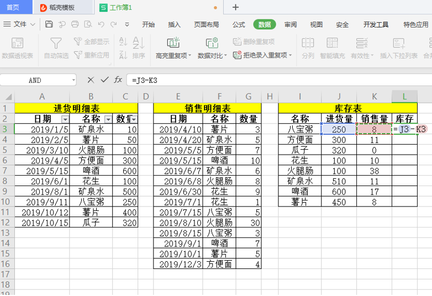Viewport: 432px width, 296px height.
Task: Open the Name Box dropdown arrow
Action: pos(73,80)
